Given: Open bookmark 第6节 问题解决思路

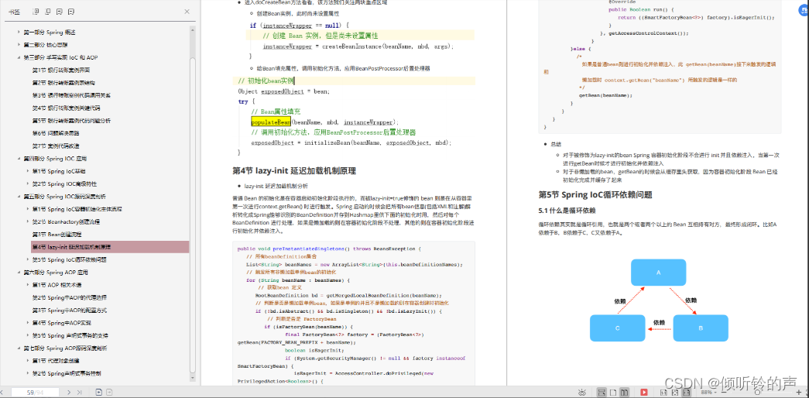Looking at the screenshot, I should [56, 133].
